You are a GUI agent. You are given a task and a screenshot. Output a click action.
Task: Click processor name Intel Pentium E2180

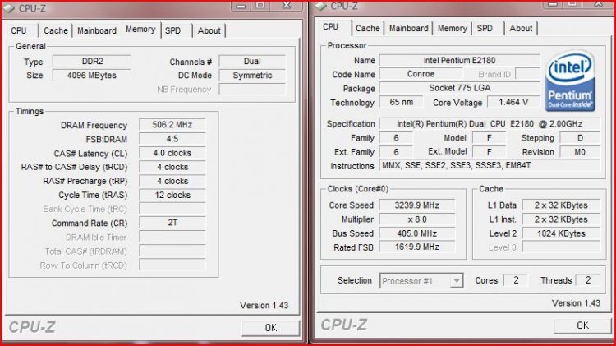[x=460, y=61]
